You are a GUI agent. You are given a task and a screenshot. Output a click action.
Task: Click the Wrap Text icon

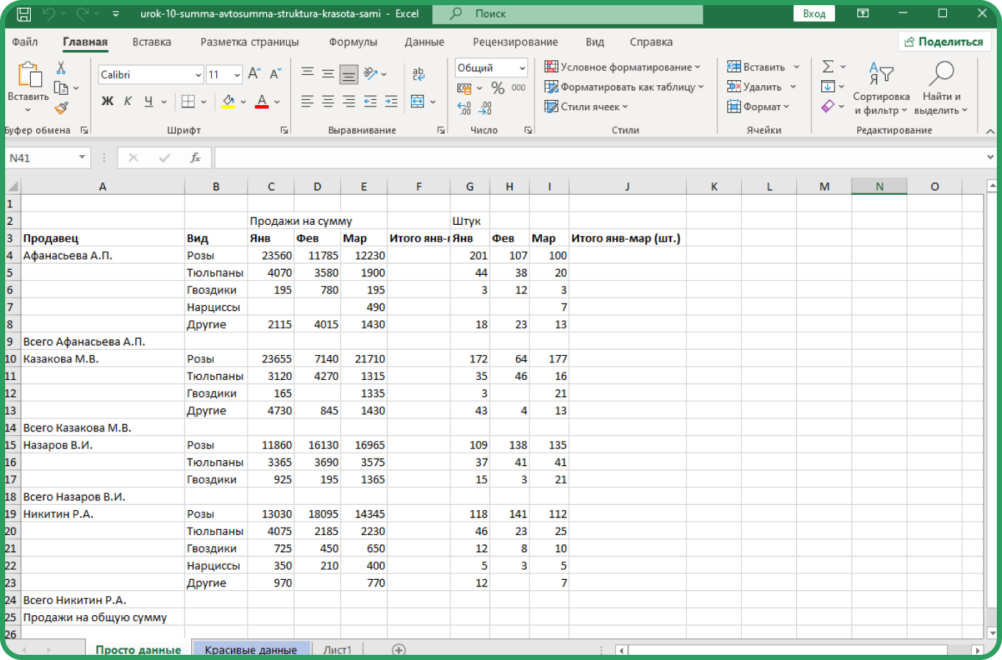coord(418,74)
